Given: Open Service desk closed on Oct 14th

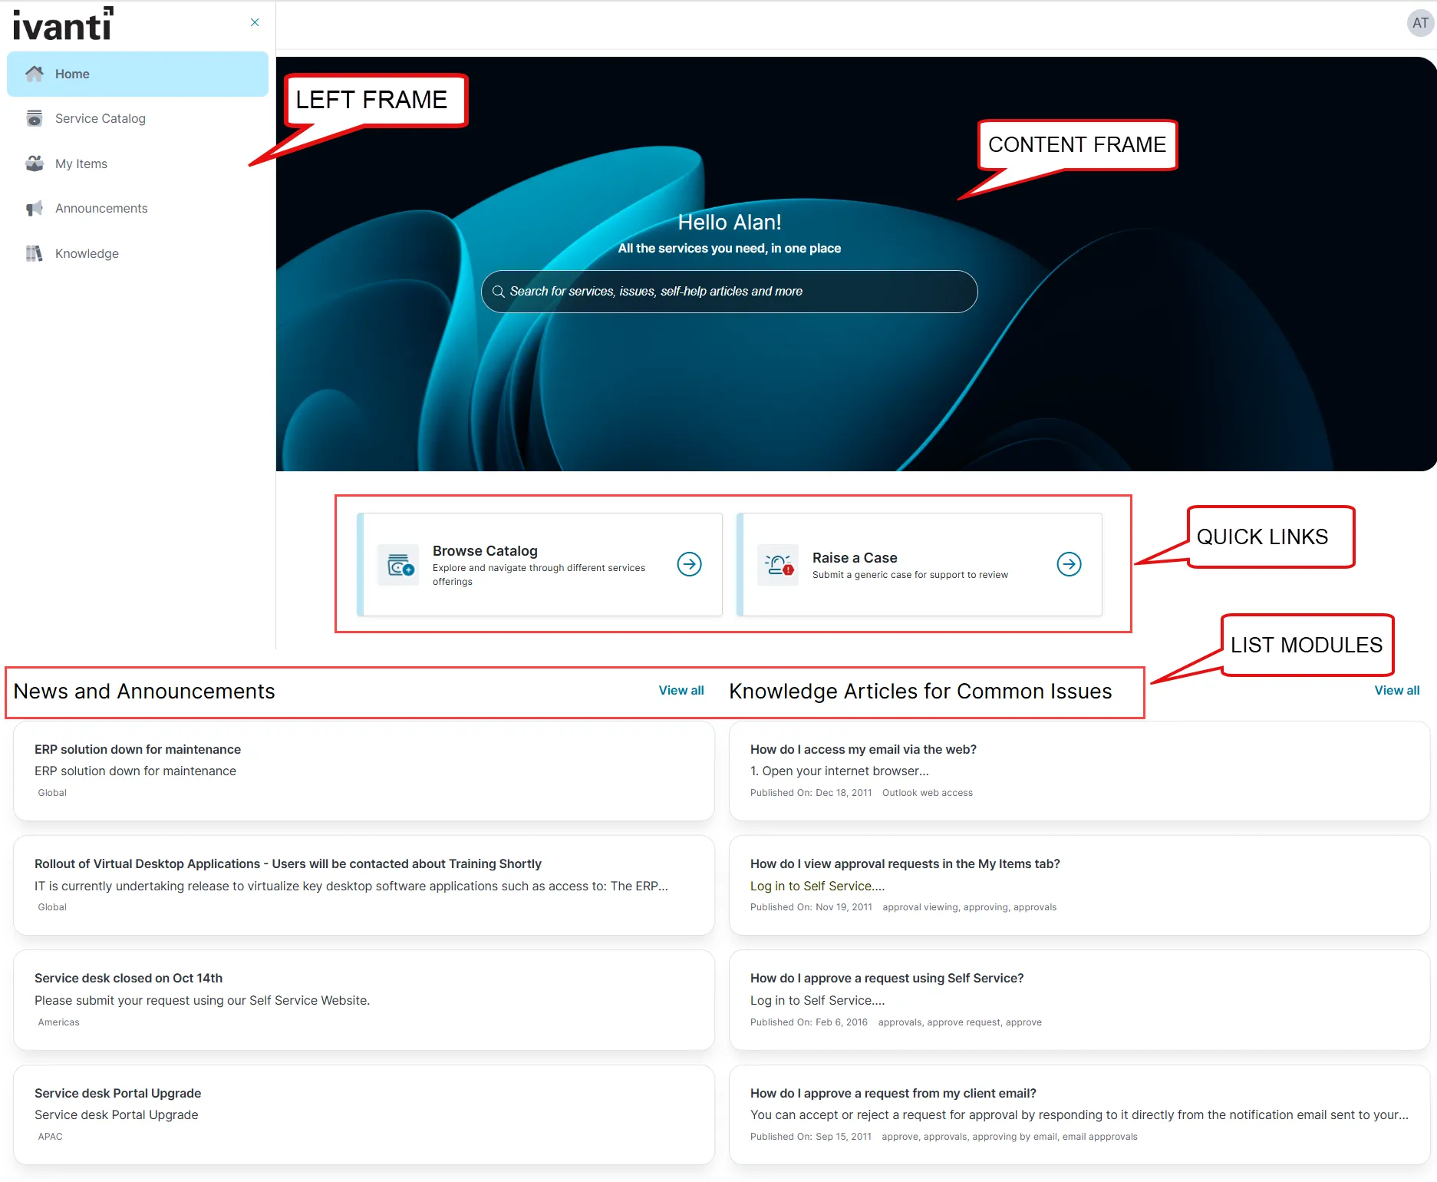Looking at the screenshot, I should tap(364, 1000).
